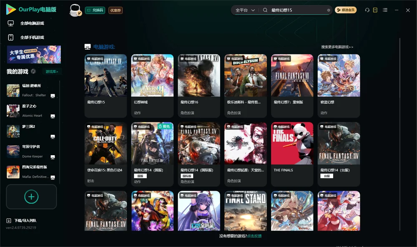Open the user avatar profile
The width and height of the screenshot is (417, 247).
point(75,10)
